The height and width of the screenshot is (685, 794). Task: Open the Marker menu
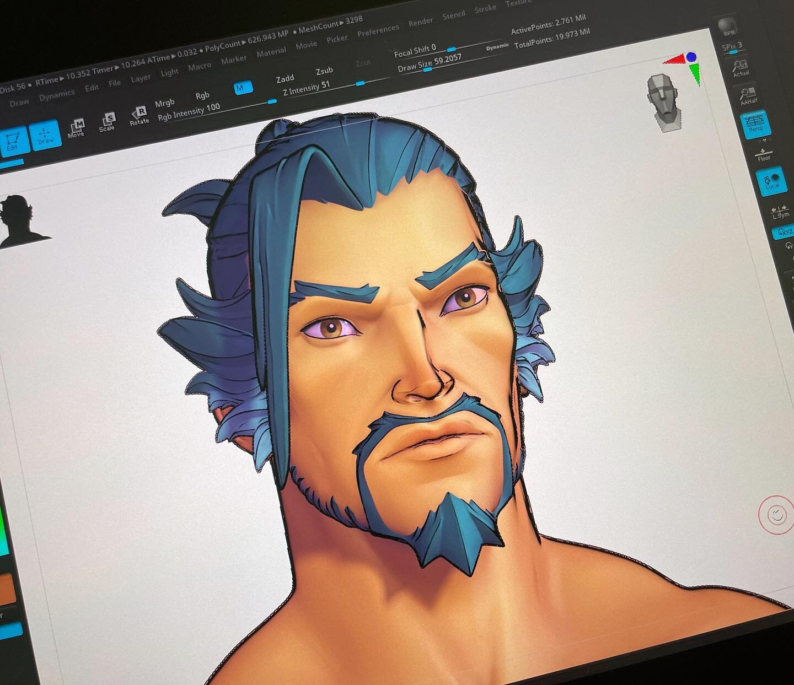click(234, 60)
